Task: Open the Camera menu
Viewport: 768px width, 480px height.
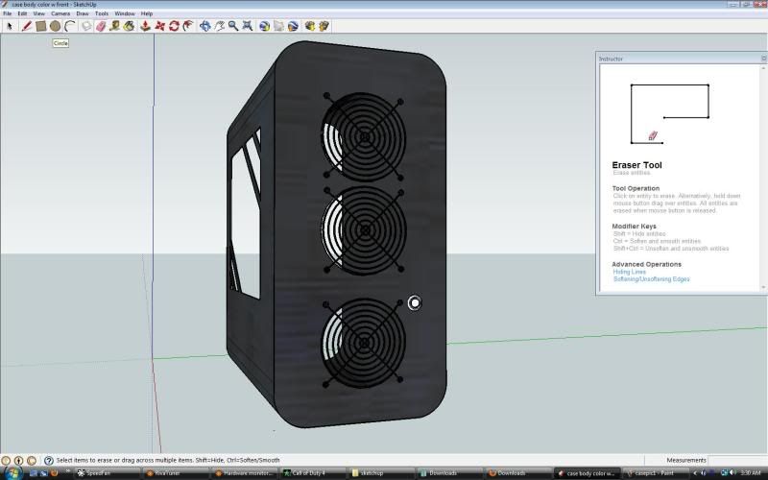Action: pyautogui.click(x=60, y=13)
